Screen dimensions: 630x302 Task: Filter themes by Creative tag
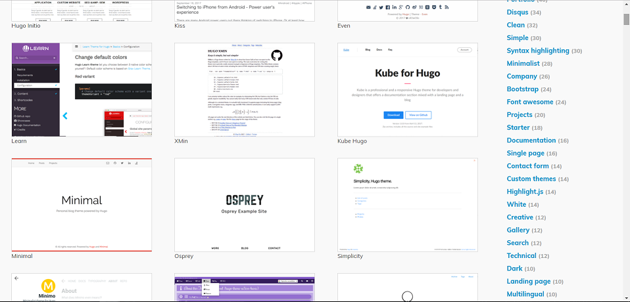[x=520, y=217]
